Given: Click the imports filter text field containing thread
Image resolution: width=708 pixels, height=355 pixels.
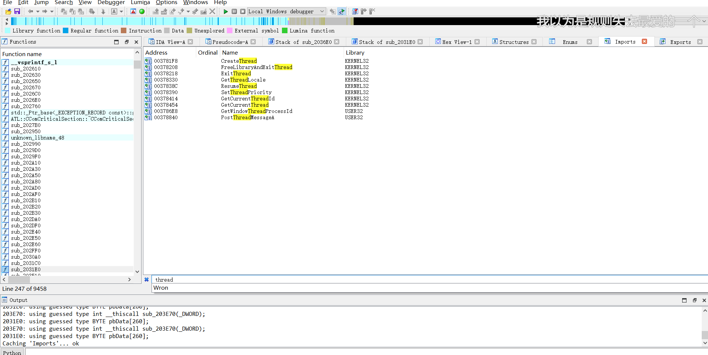Looking at the screenshot, I should pos(430,280).
